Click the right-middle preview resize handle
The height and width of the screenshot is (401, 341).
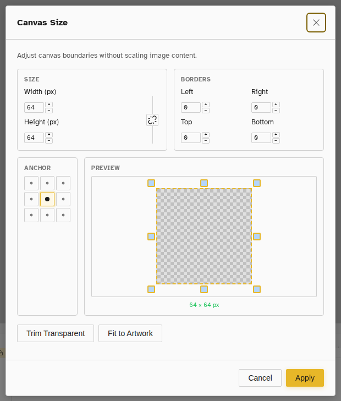[257, 237]
